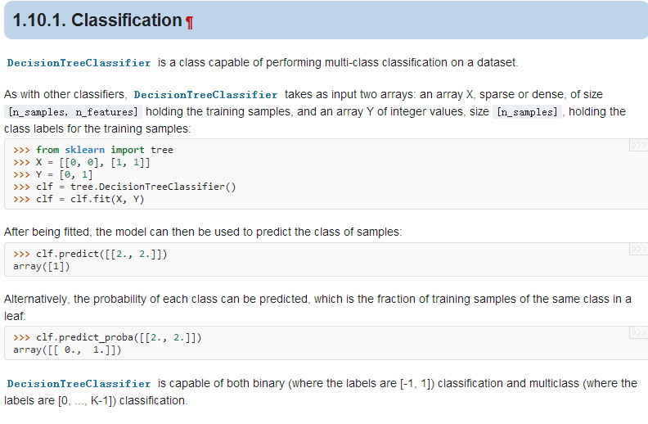Screen dimensions: 648x424
Task: Click the '1.10.1. Classification' heading text
Action: 97,20
